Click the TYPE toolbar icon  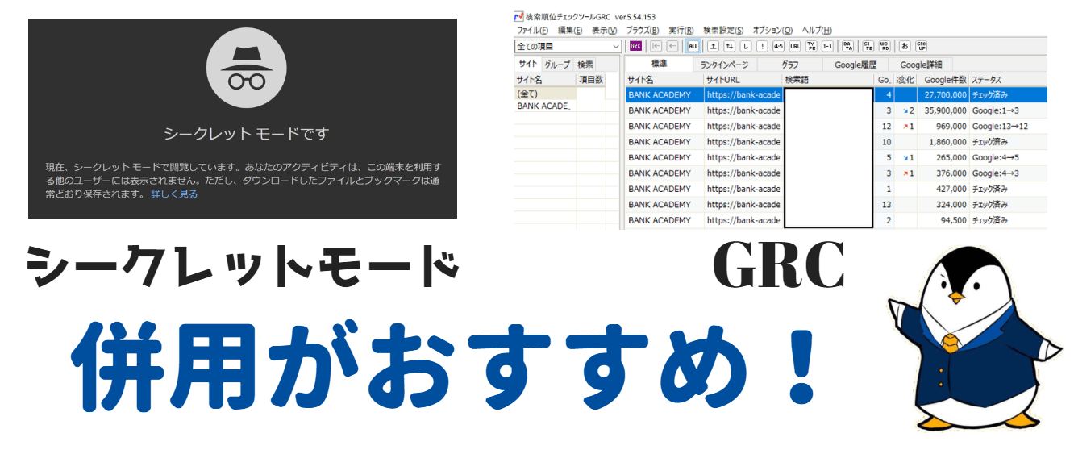tap(811, 46)
